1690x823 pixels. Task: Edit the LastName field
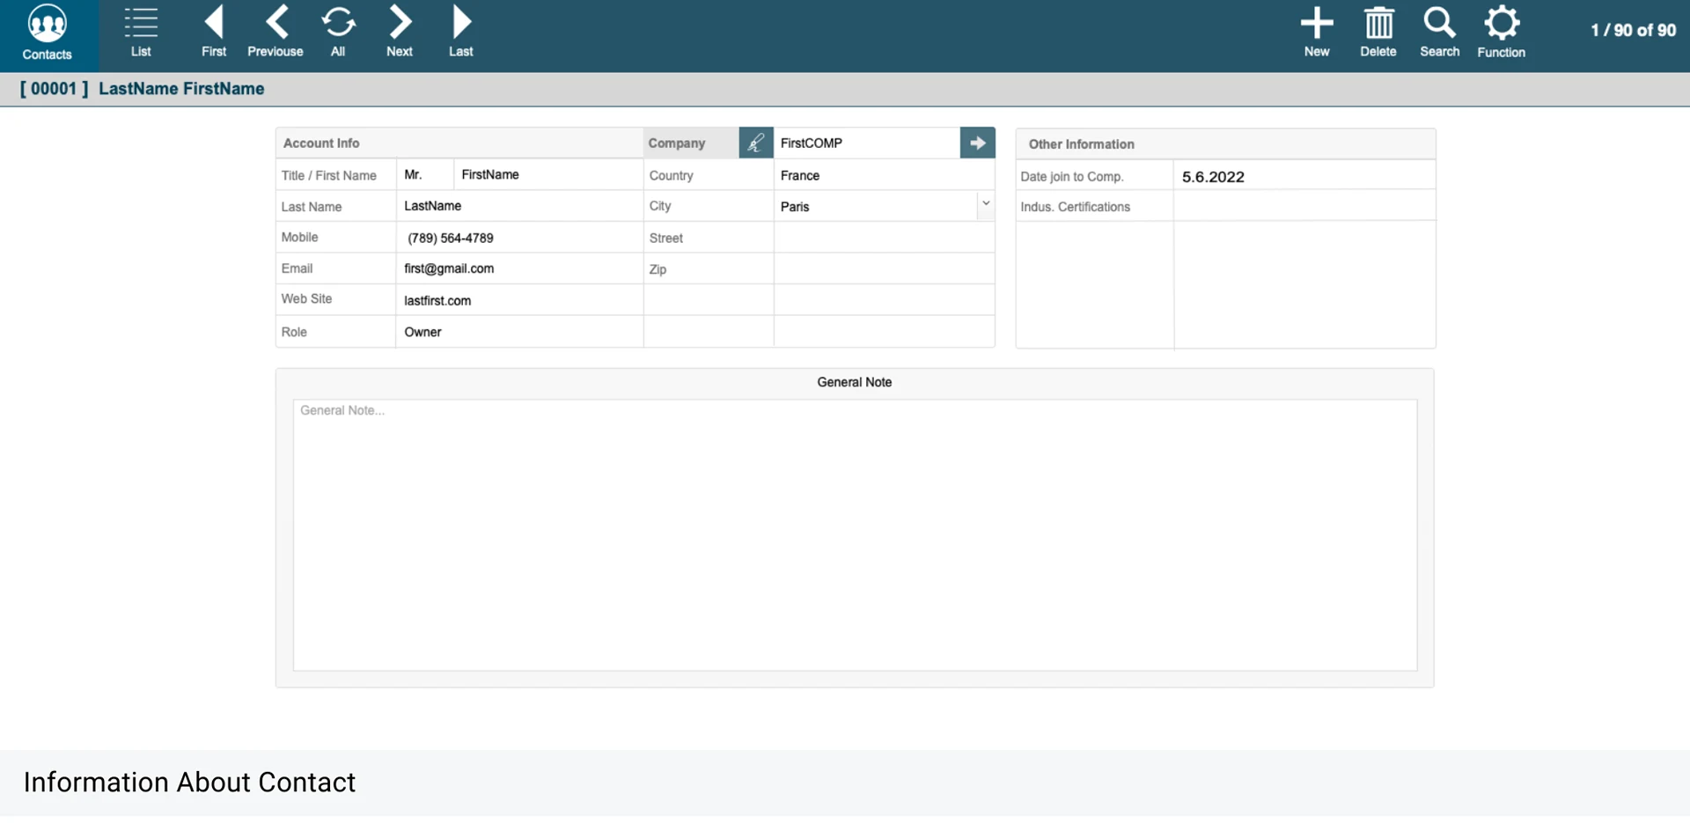[x=519, y=206]
